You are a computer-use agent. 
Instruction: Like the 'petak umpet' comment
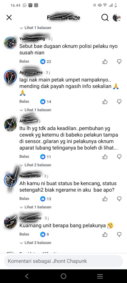pos(105,102)
